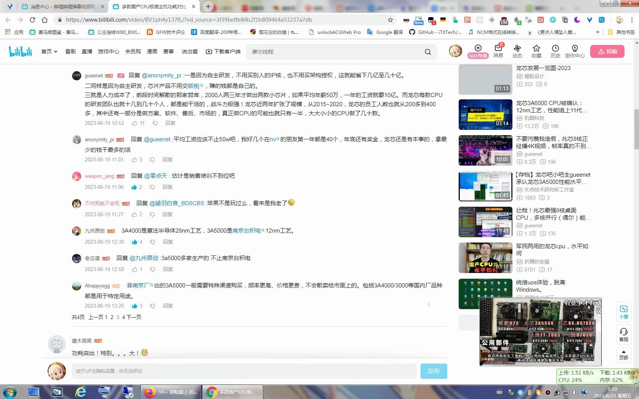Open more options on Ahappyegg's comment
Viewport: 639px width, 399px height.
pyautogui.click(x=429, y=305)
